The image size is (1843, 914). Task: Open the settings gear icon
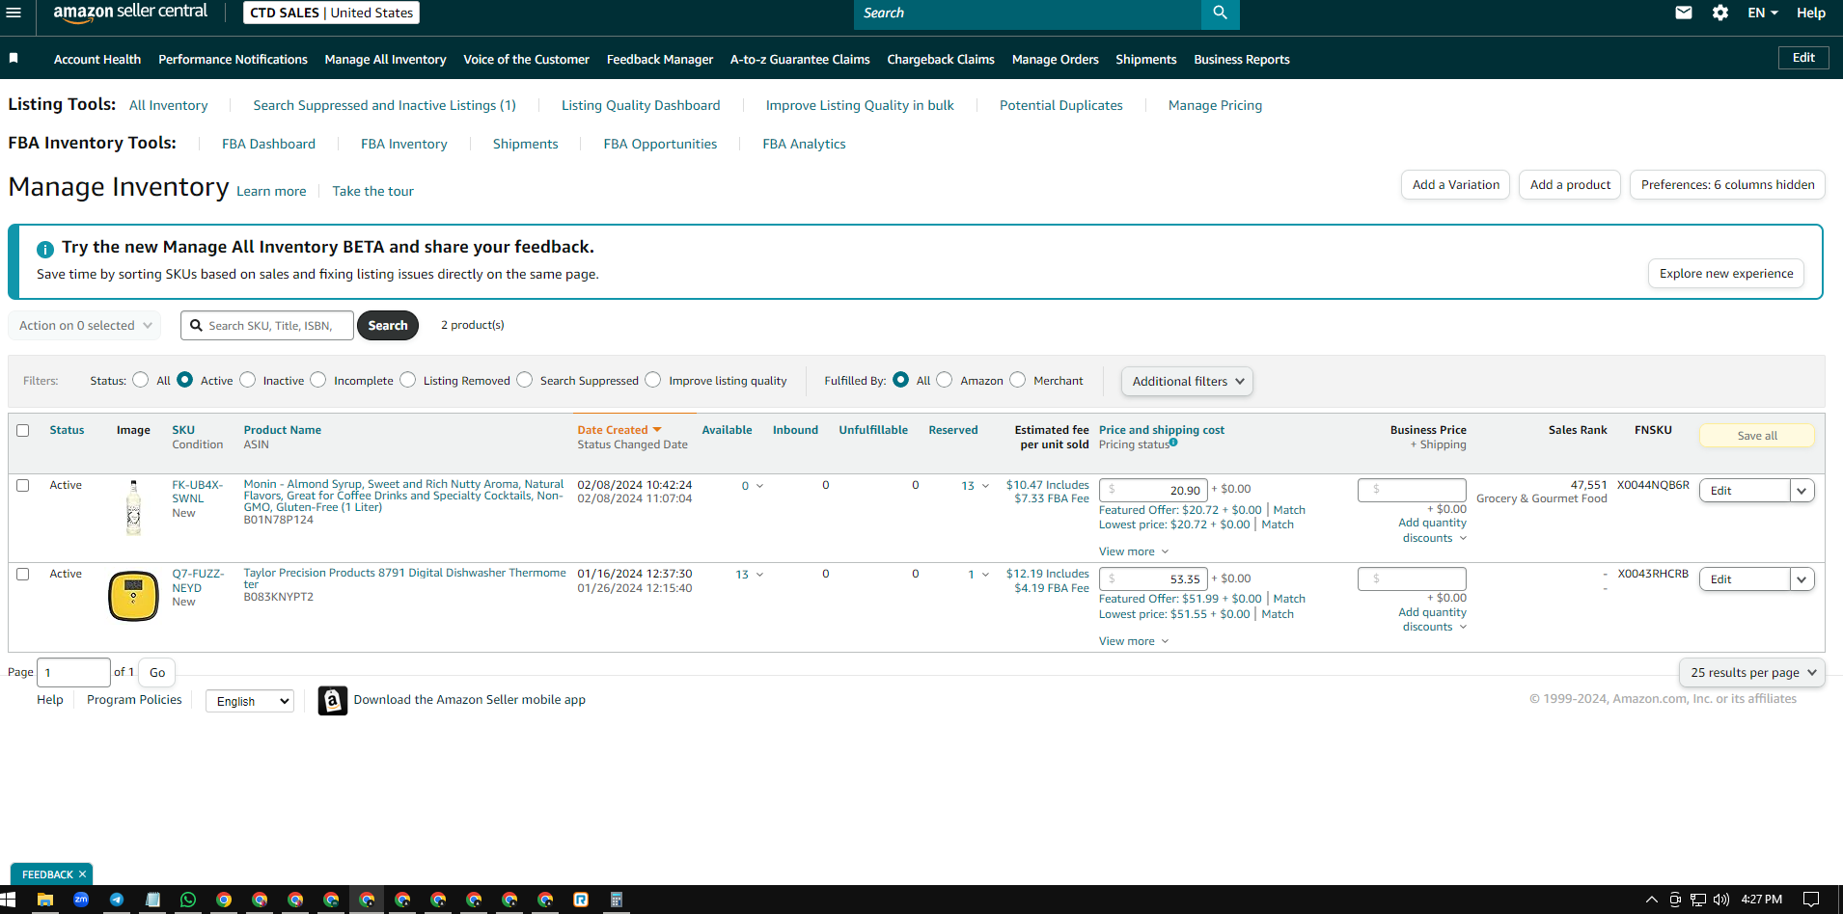(1720, 13)
